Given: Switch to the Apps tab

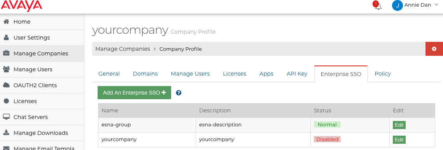Looking at the screenshot, I should tap(266, 74).
